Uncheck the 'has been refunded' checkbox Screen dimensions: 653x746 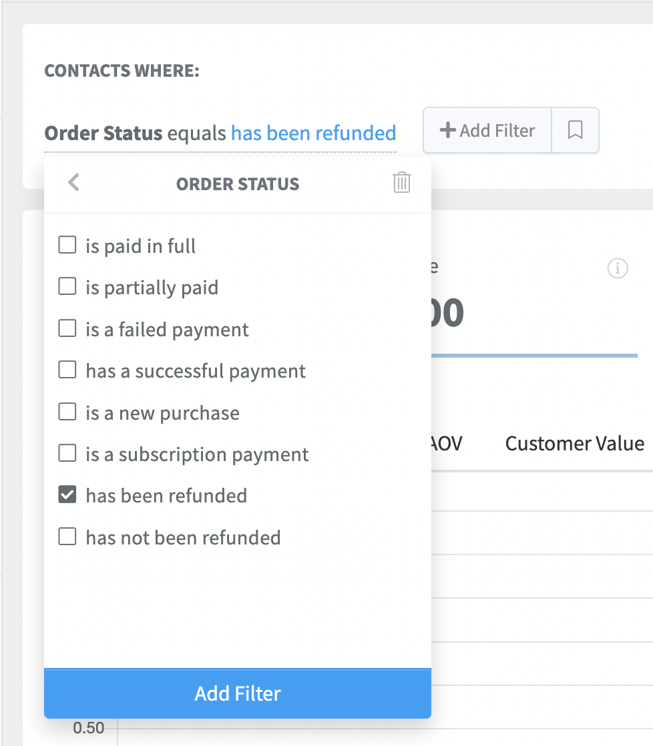[67, 495]
